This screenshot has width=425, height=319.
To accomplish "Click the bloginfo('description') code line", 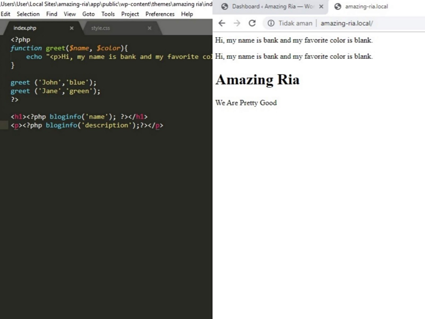I will click(87, 125).
